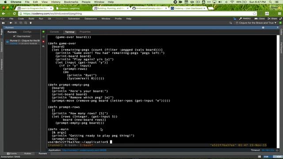The width and height of the screenshot is (283, 159).
Task: Open the Outline side panel tab
Action: (x=281, y=32)
